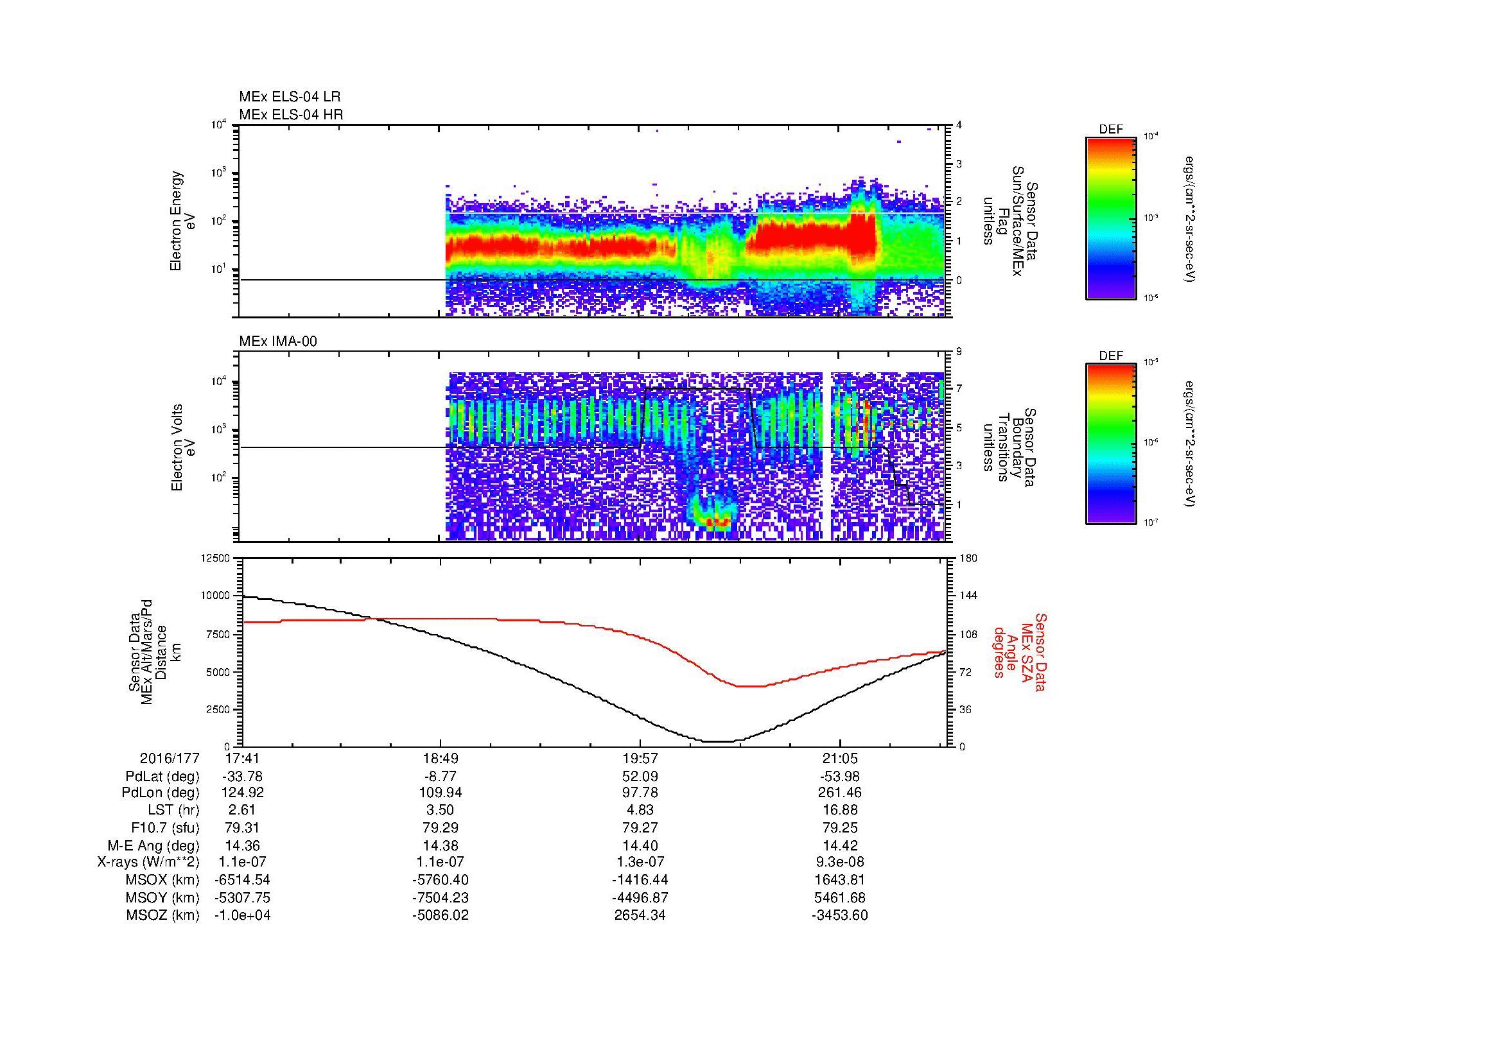Select the 'MEx IMA-00' panel title

278,341
